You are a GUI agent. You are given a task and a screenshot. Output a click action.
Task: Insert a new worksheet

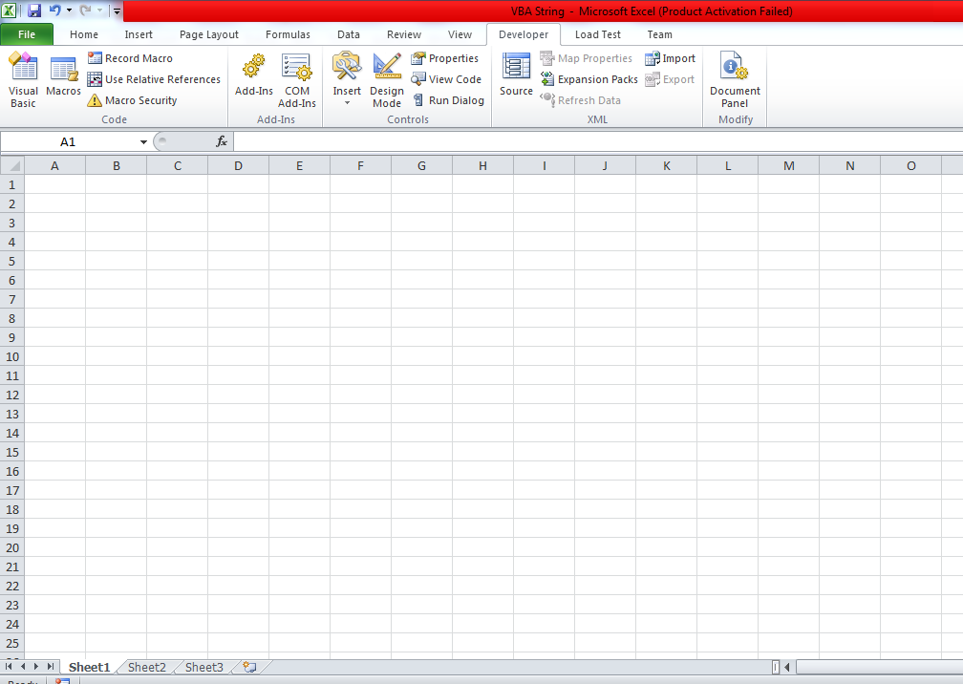point(249,667)
